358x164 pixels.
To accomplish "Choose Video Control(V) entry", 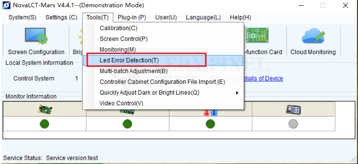I will [163, 103].
